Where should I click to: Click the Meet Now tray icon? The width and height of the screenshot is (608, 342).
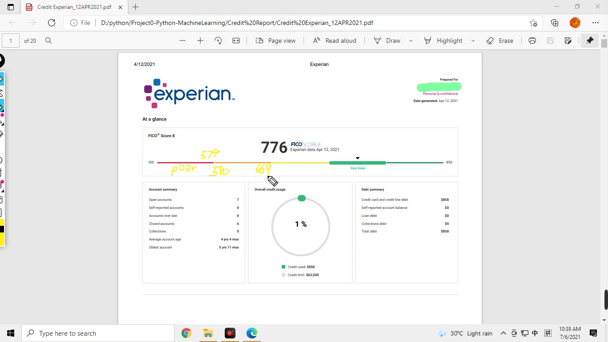click(x=514, y=333)
